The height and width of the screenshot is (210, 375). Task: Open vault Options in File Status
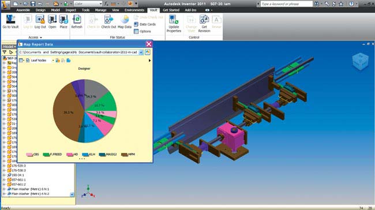(142, 31)
